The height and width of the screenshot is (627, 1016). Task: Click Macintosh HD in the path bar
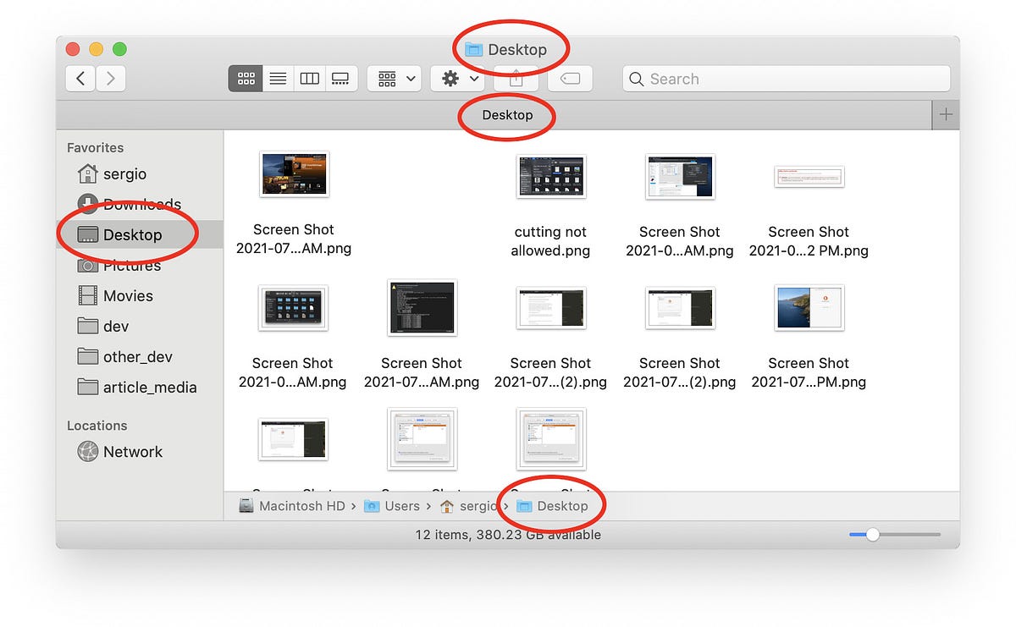tap(304, 505)
